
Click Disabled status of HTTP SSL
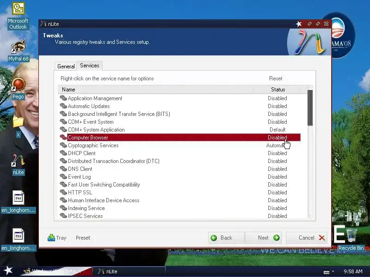[x=277, y=193]
